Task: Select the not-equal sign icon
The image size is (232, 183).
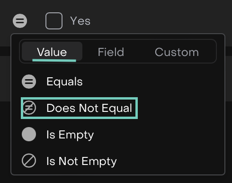Action: 29,108
